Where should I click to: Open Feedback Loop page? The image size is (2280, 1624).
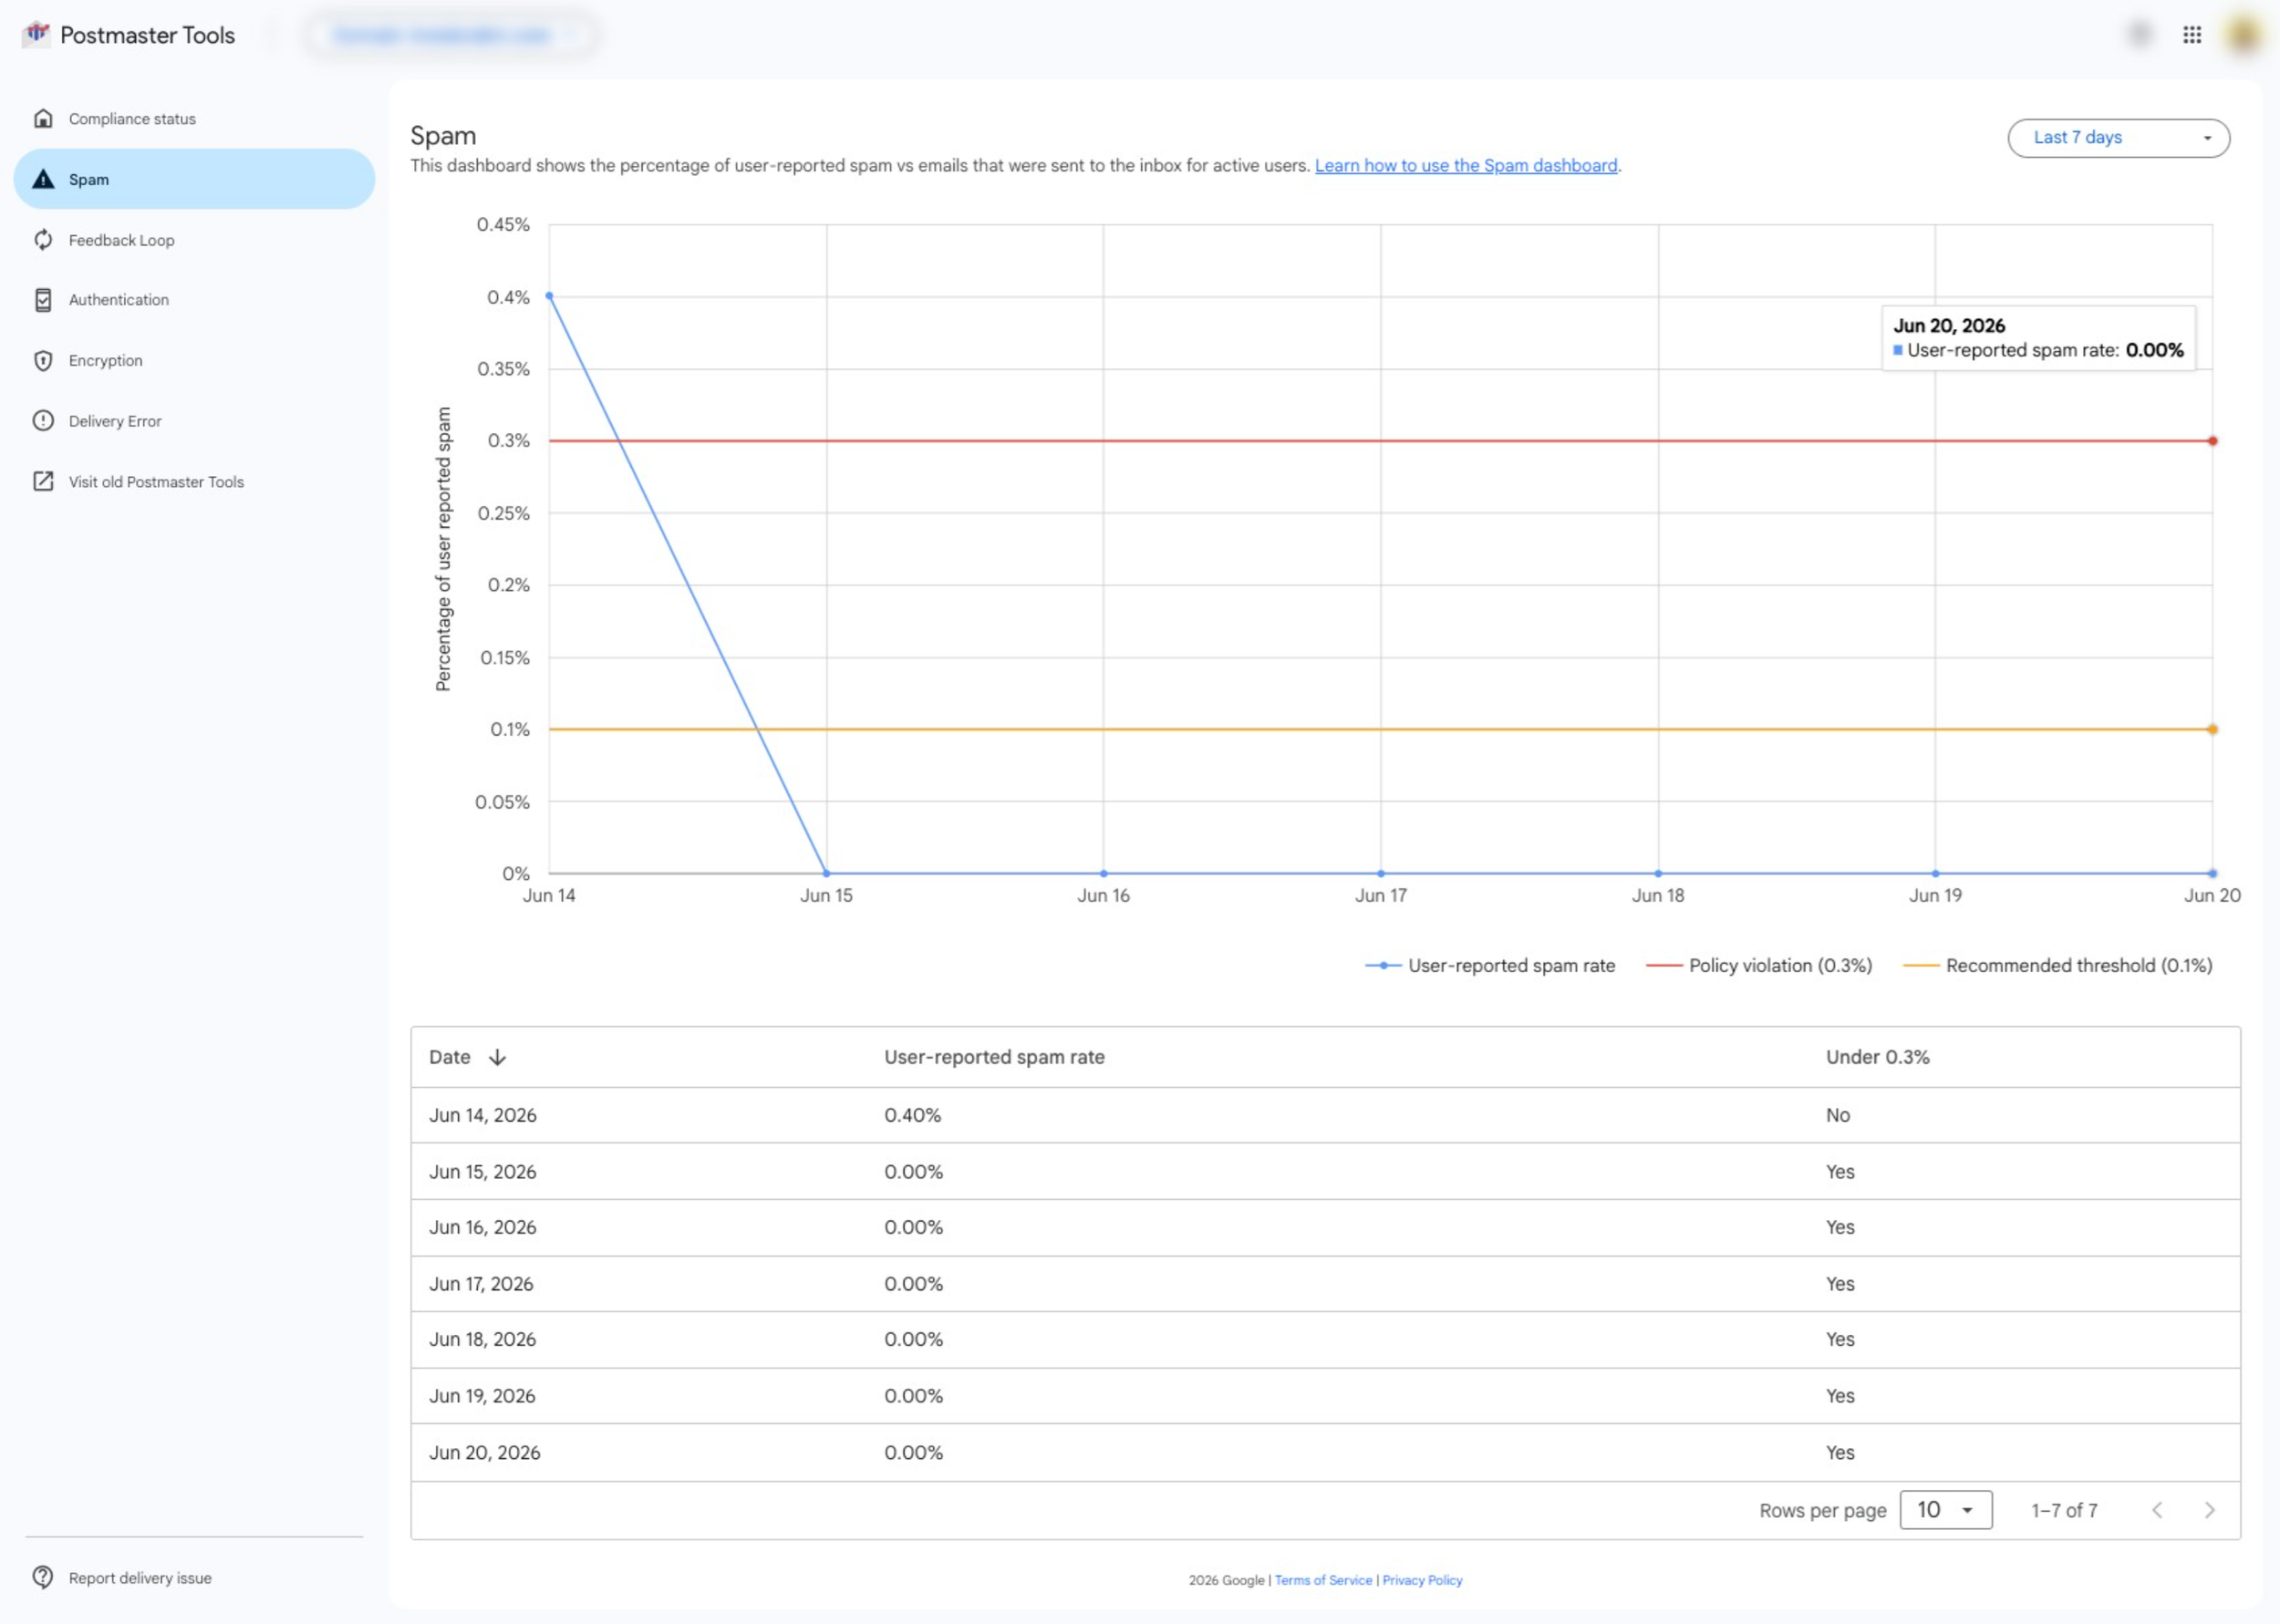coord(194,240)
